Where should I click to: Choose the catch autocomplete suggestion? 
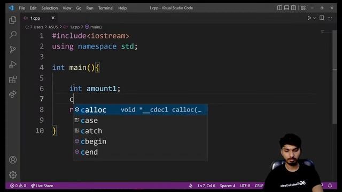pos(141,131)
